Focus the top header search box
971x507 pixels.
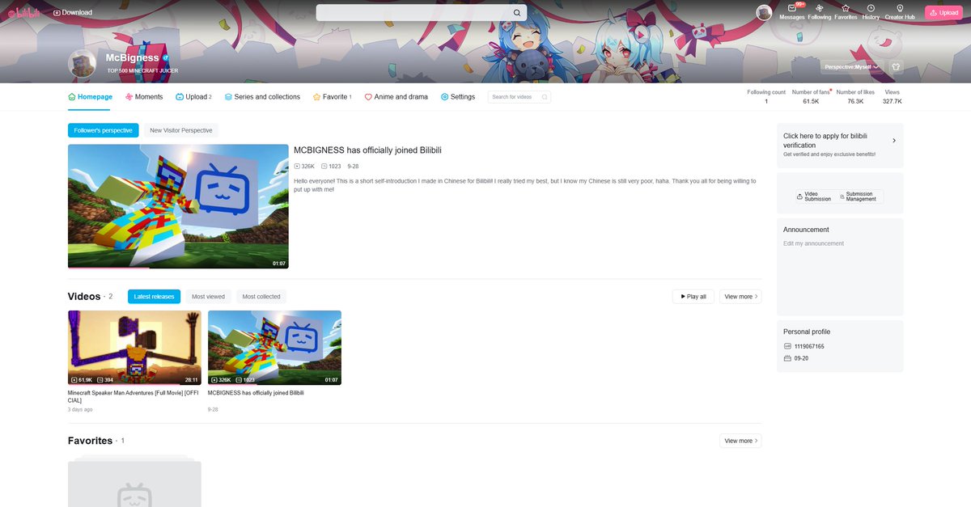click(x=421, y=13)
